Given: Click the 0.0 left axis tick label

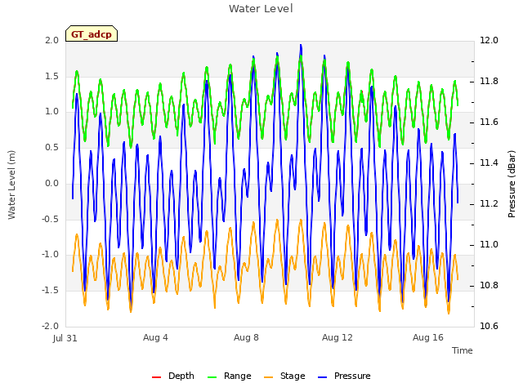Looking at the screenshot, I should (x=51, y=183).
